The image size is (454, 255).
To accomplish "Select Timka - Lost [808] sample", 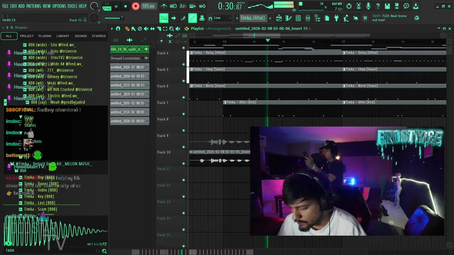I will tap(39, 203).
